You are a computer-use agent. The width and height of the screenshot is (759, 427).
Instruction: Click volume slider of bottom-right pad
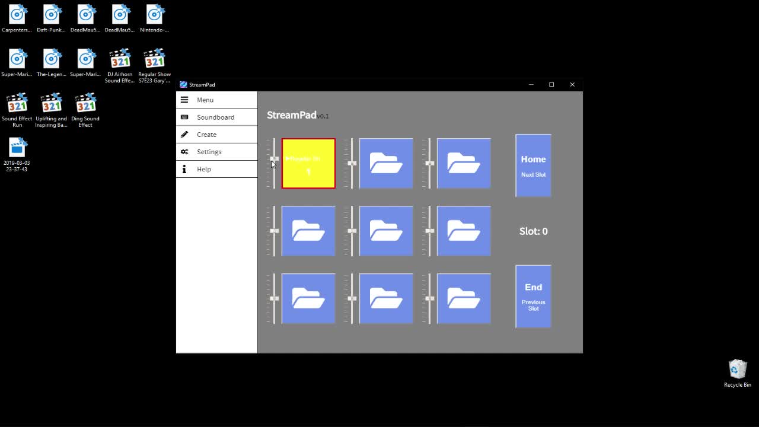click(x=429, y=298)
